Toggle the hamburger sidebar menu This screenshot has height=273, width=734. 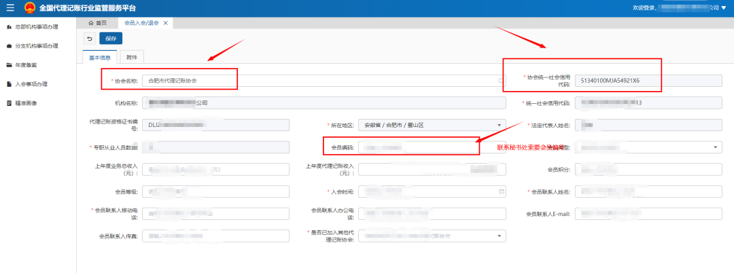tap(10, 8)
